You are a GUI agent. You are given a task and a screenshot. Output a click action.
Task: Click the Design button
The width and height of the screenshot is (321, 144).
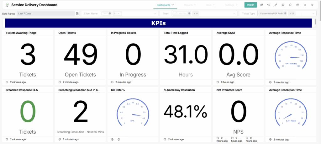(250, 5)
